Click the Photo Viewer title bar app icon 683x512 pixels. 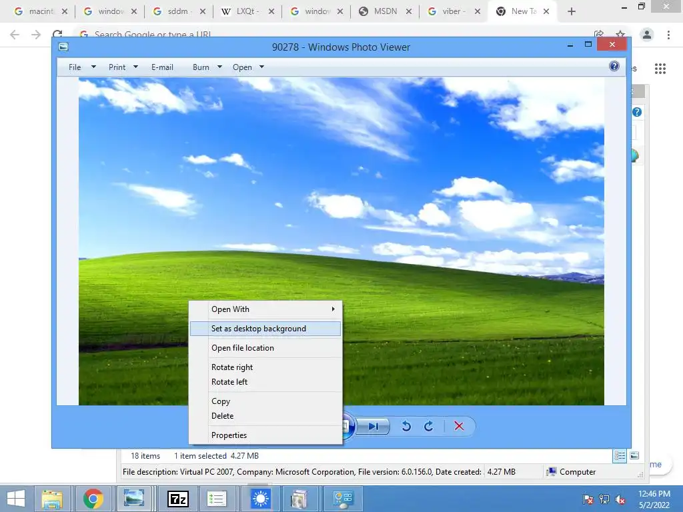pyautogui.click(x=63, y=47)
